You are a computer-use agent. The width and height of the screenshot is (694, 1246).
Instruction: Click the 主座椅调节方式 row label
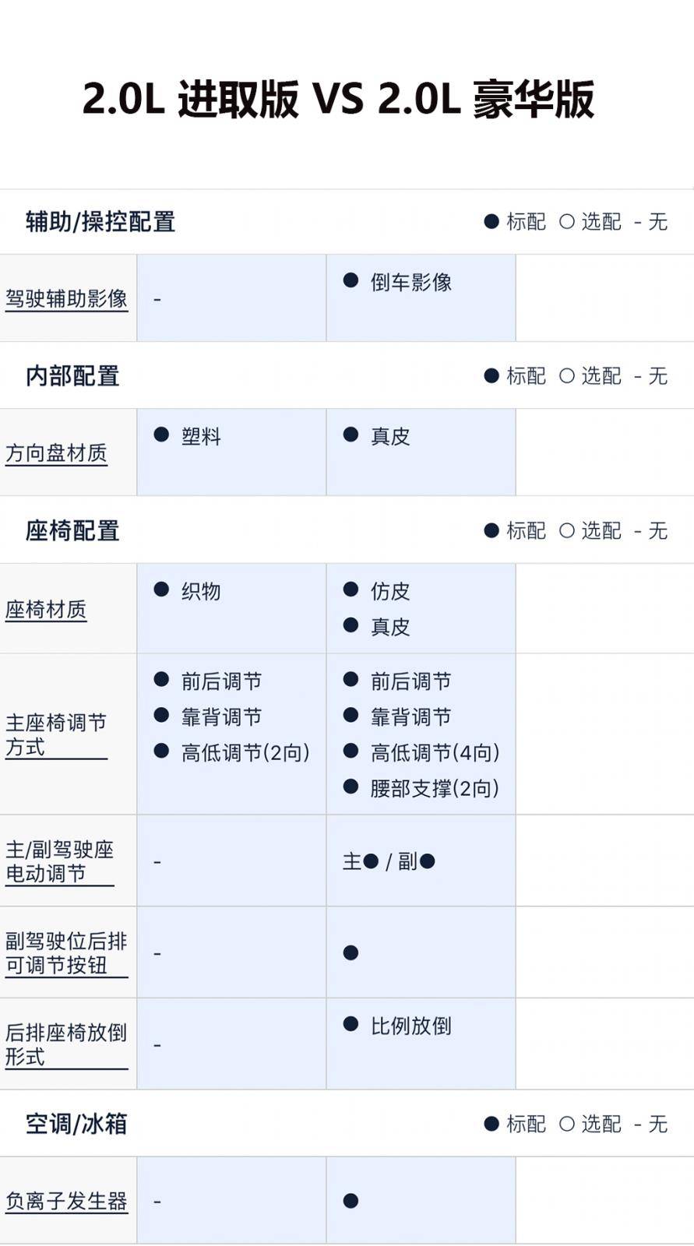point(56,734)
